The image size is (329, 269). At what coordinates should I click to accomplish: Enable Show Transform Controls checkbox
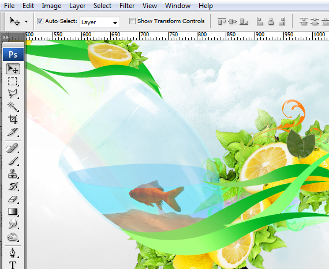click(132, 21)
